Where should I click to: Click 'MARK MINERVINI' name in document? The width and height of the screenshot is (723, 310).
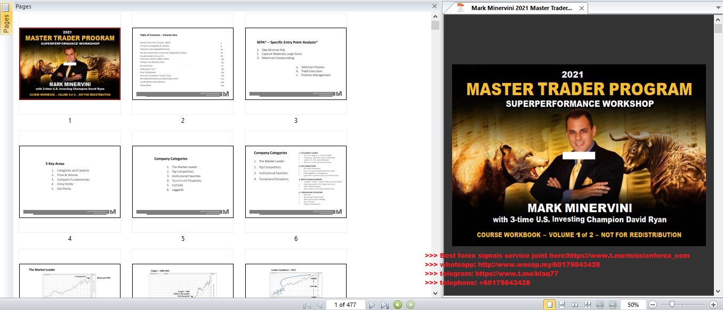pos(580,207)
